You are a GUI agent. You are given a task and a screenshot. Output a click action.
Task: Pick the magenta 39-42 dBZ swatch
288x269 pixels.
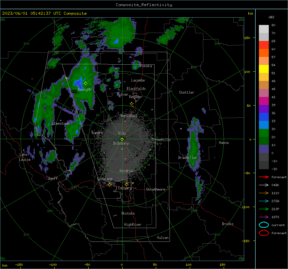coord(264,101)
